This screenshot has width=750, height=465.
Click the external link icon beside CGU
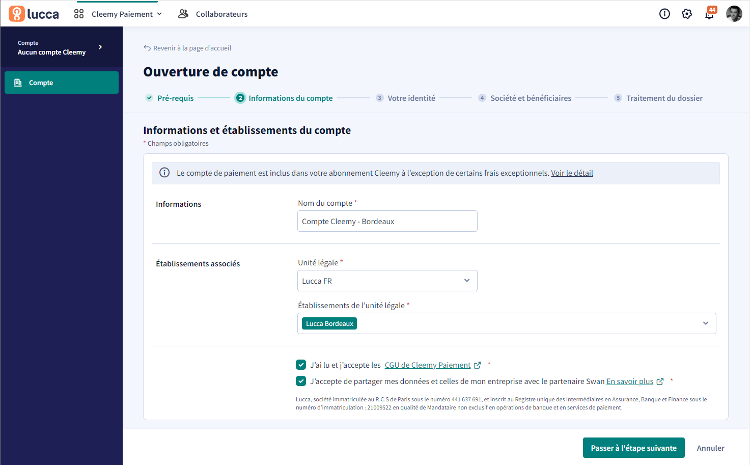click(478, 365)
